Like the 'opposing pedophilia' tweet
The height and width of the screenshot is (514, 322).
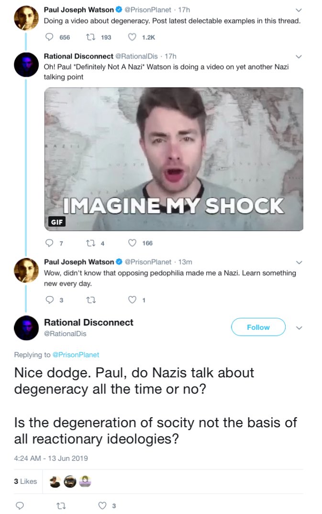(x=132, y=300)
